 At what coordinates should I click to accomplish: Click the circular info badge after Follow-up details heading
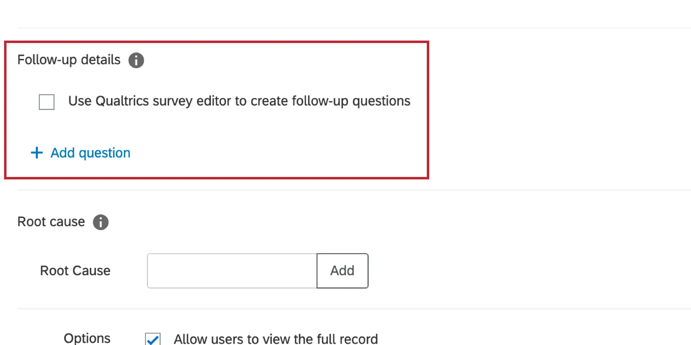136,60
